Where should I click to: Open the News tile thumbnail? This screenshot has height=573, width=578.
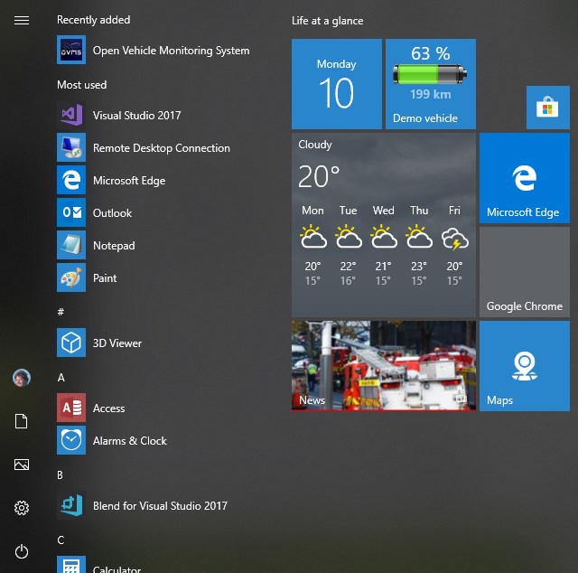[x=384, y=366]
